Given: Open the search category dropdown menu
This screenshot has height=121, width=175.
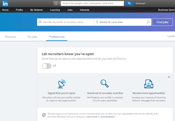Looking at the screenshot, I should [x=57, y=4].
